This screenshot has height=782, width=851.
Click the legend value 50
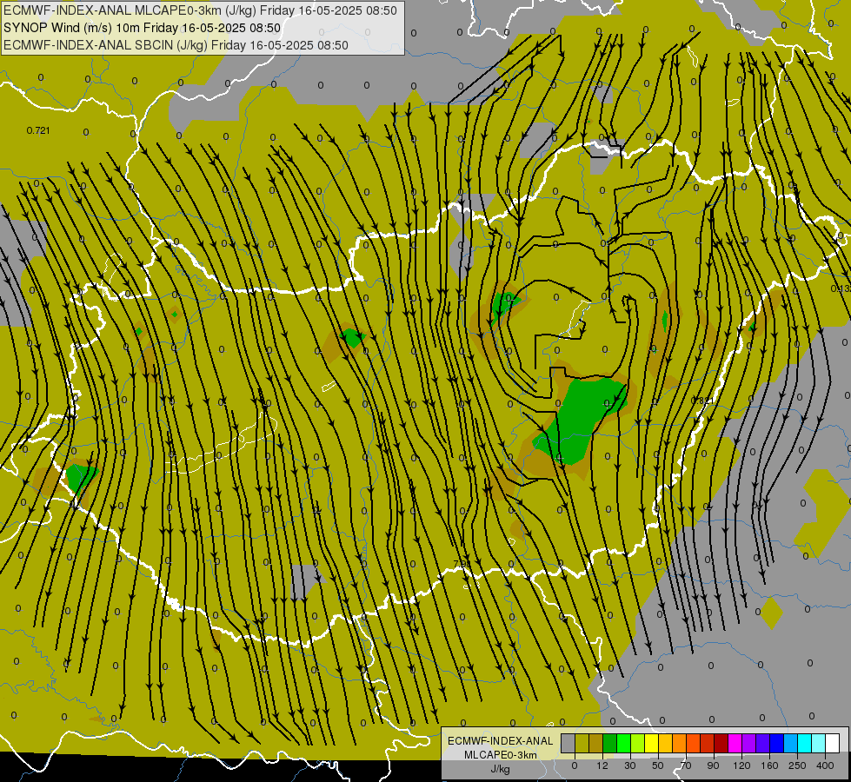[658, 765]
